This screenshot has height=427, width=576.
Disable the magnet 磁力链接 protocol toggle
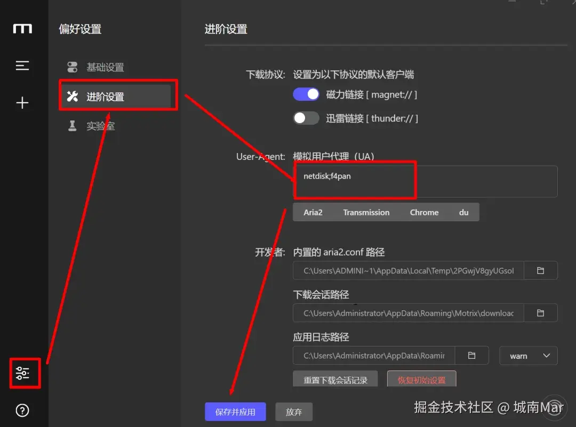[306, 94]
